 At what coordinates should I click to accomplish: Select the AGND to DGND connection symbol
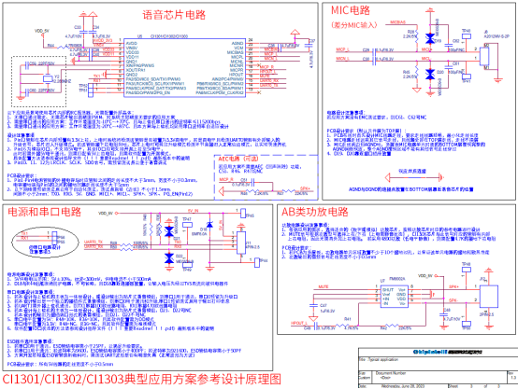tap(414, 177)
